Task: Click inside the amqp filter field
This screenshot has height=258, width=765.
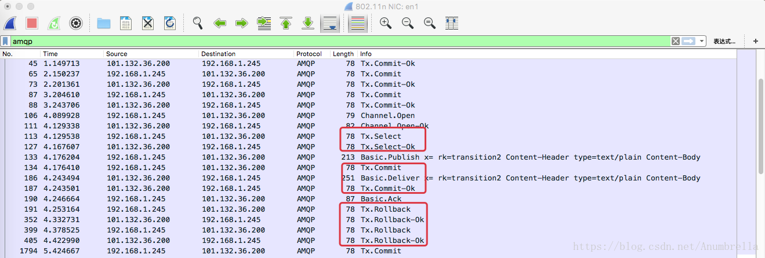Action: coord(340,41)
